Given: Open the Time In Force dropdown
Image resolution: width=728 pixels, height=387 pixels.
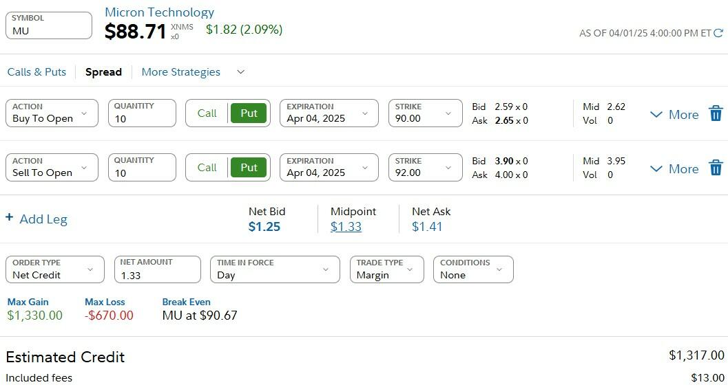Looking at the screenshot, I should 274,269.
